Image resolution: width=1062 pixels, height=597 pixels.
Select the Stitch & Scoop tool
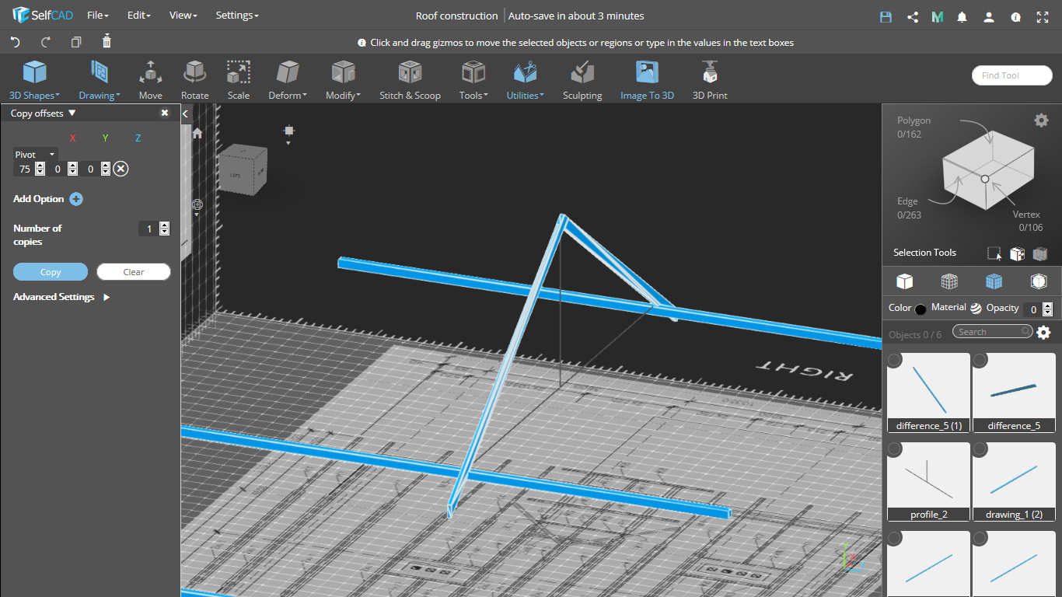[x=410, y=80]
